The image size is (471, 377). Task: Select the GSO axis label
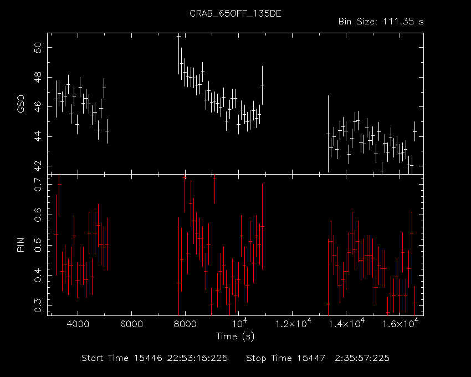tap(21, 104)
